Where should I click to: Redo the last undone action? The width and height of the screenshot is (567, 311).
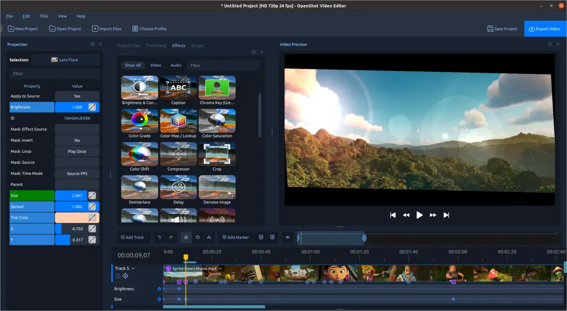point(171,237)
